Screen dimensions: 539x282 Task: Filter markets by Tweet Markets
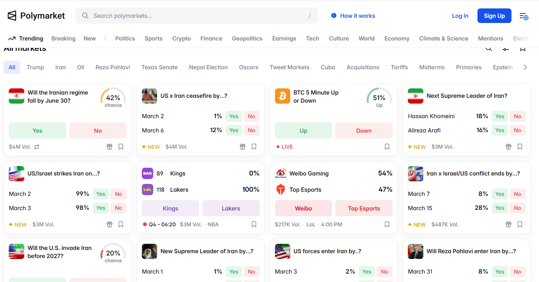click(290, 67)
